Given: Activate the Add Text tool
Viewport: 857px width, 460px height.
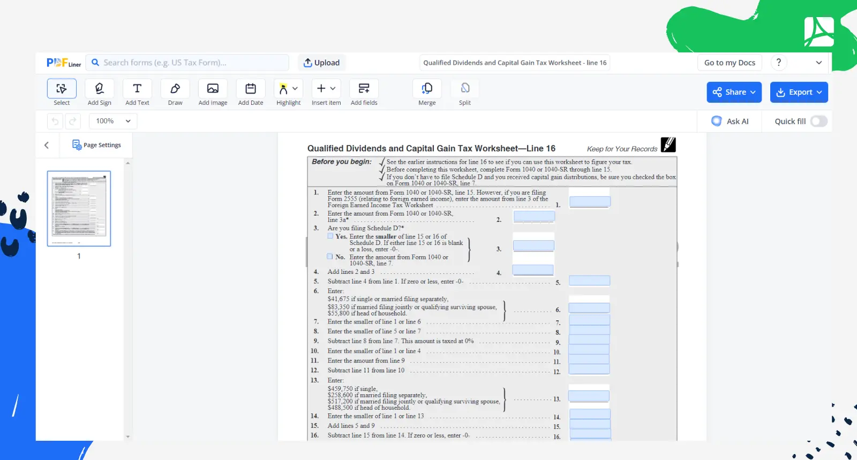Looking at the screenshot, I should point(137,93).
